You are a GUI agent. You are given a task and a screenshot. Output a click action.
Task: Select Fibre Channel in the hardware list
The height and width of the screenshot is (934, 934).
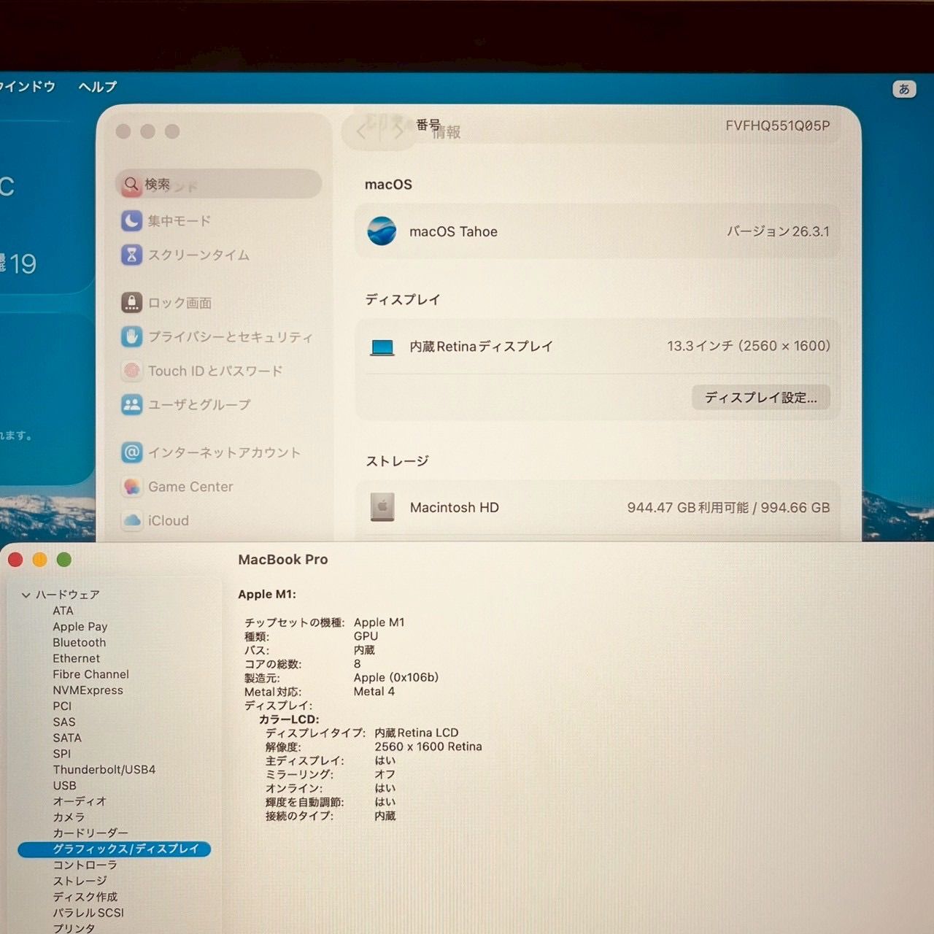pos(91,674)
